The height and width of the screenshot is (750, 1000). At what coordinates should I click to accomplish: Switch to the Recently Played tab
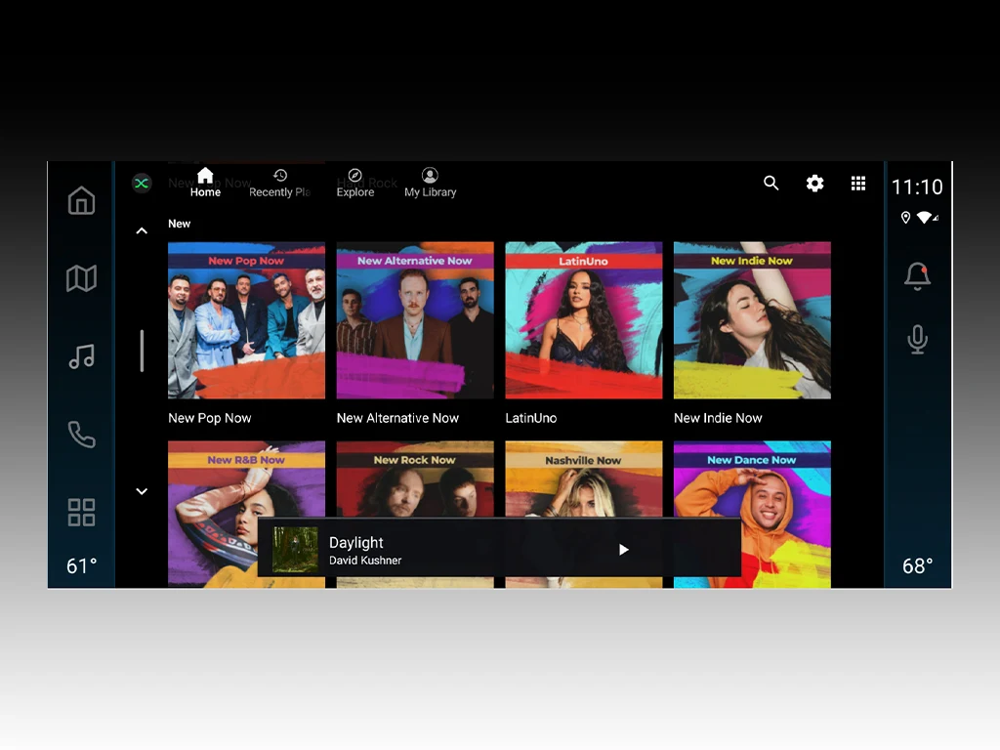click(x=279, y=183)
